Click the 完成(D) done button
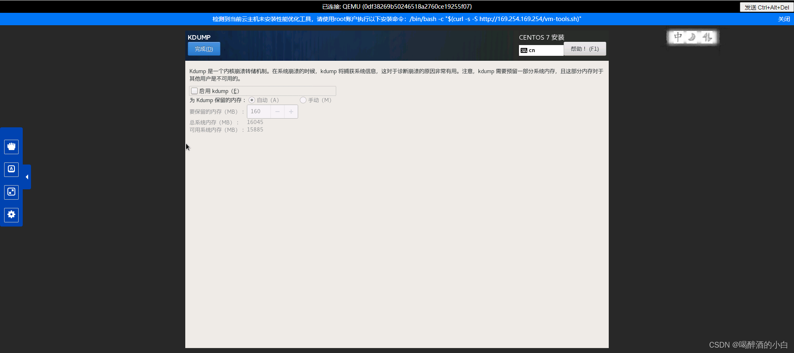 point(204,49)
